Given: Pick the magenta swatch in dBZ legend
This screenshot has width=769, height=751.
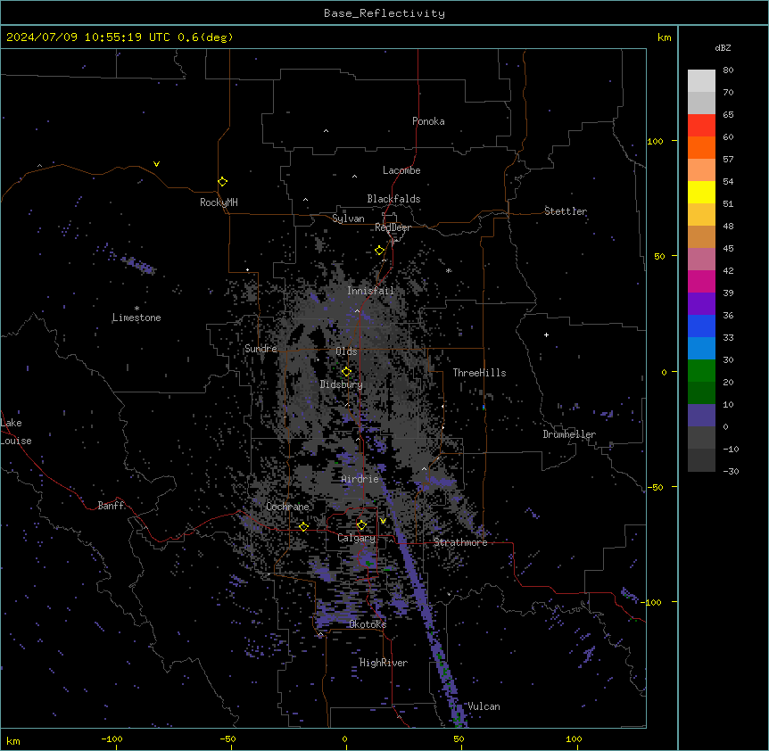Looking at the screenshot, I should point(701,281).
